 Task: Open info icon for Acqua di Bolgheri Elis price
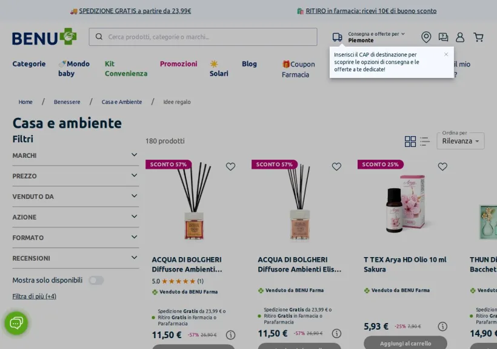click(336, 333)
